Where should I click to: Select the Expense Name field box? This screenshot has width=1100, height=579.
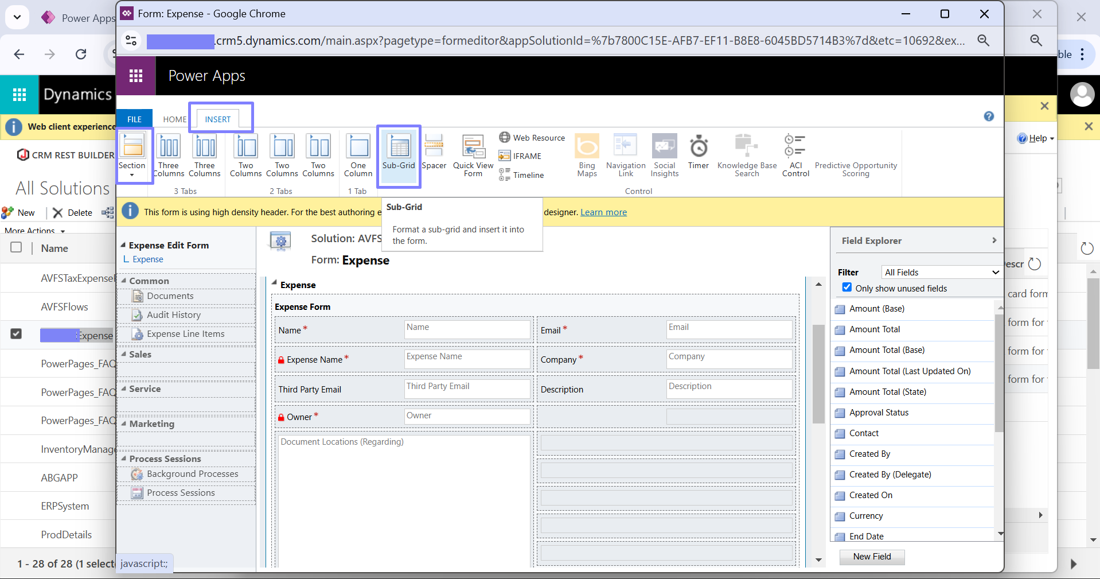[x=467, y=359]
